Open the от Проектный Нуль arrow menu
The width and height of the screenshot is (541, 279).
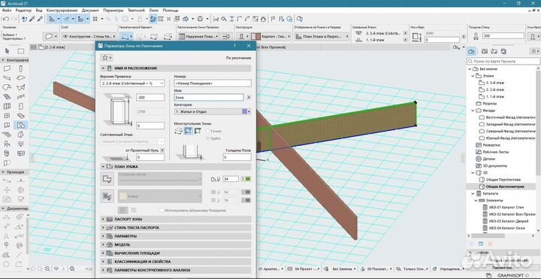pos(162,150)
